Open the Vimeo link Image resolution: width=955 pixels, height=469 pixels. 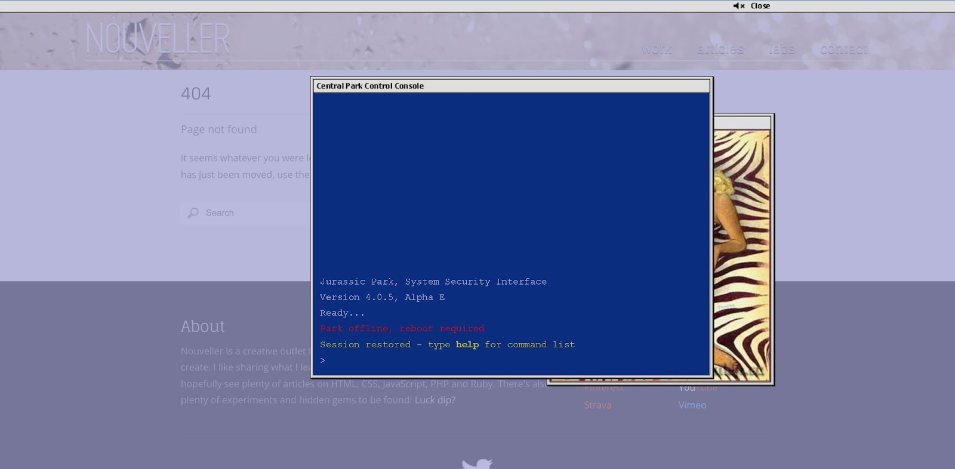(x=692, y=405)
